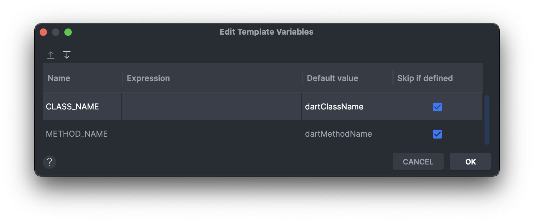Screen dimensions: 534x222
Task: Select the CLASS_NAME variable name cell
Action: click(x=82, y=107)
